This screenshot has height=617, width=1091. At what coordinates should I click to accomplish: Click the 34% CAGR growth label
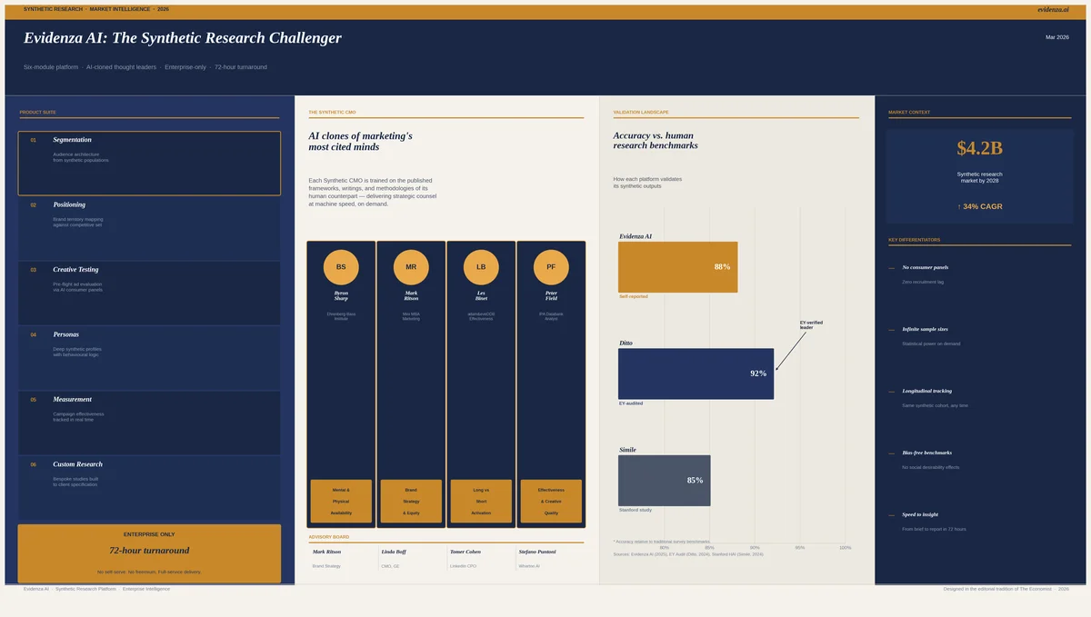979,206
